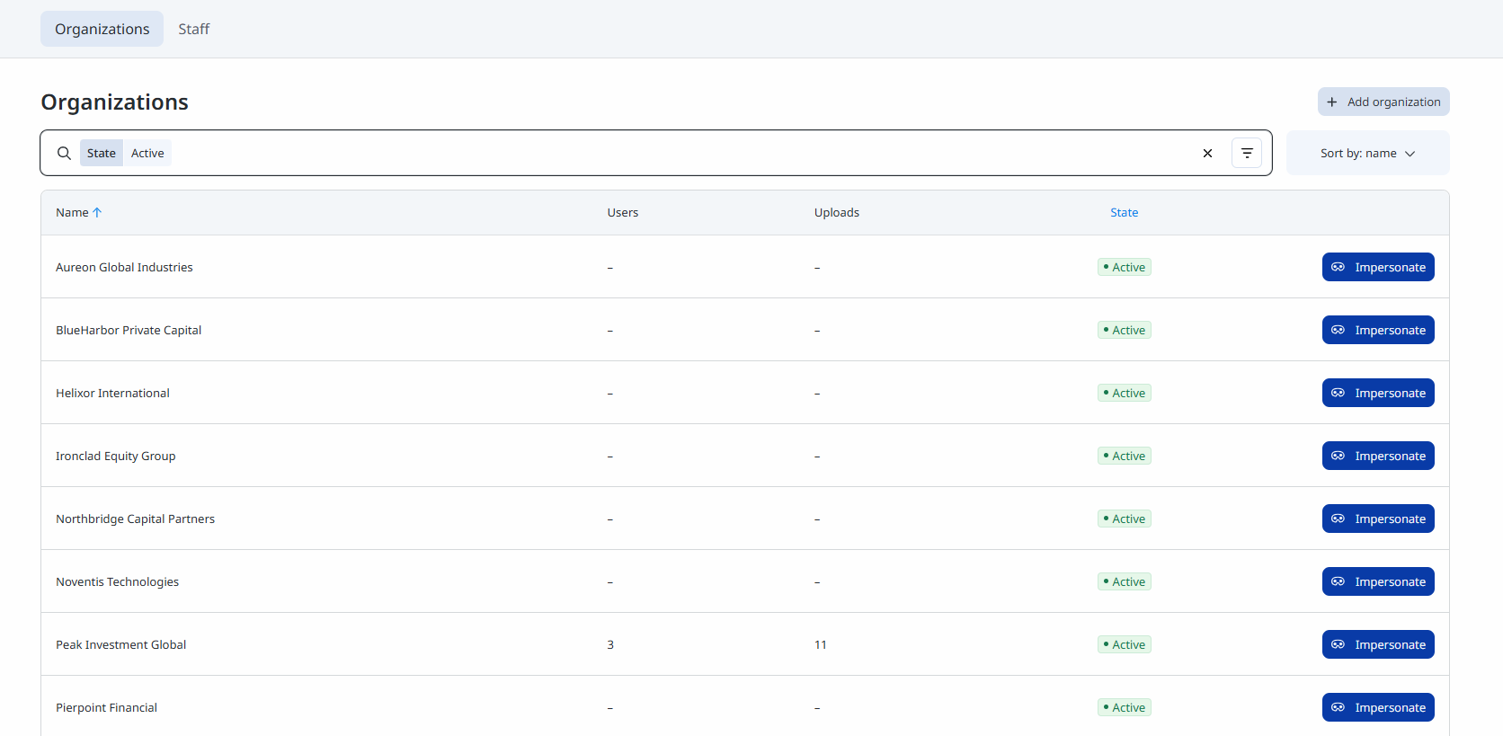This screenshot has width=1503, height=736.
Task: Click the Name sort arrow icon
Action: point(97,213)
